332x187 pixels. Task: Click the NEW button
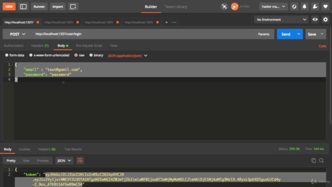coord(9,7)
